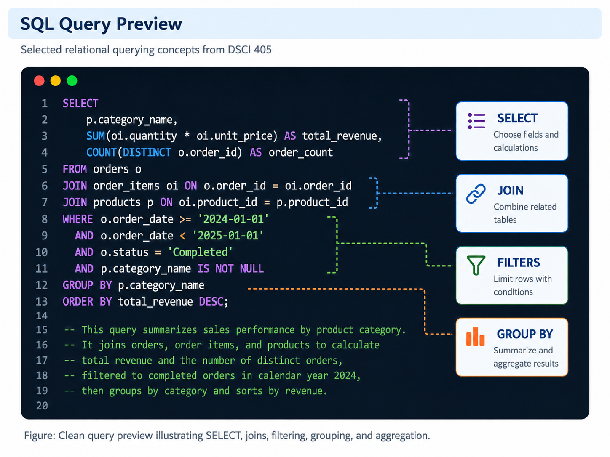Click the "GROUP BY p.category_name" code line
Viewport: 610px width, 457px height.
click(134, 285)
